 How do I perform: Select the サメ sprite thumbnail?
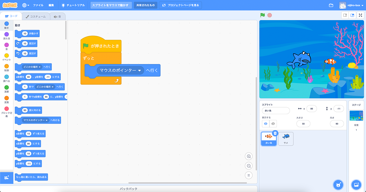point(286,139)
